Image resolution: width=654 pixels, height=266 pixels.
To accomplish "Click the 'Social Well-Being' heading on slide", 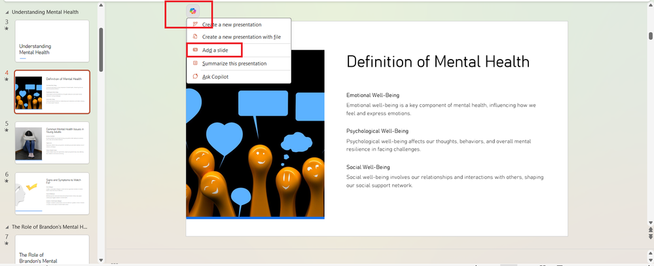I will coord(369,167).
